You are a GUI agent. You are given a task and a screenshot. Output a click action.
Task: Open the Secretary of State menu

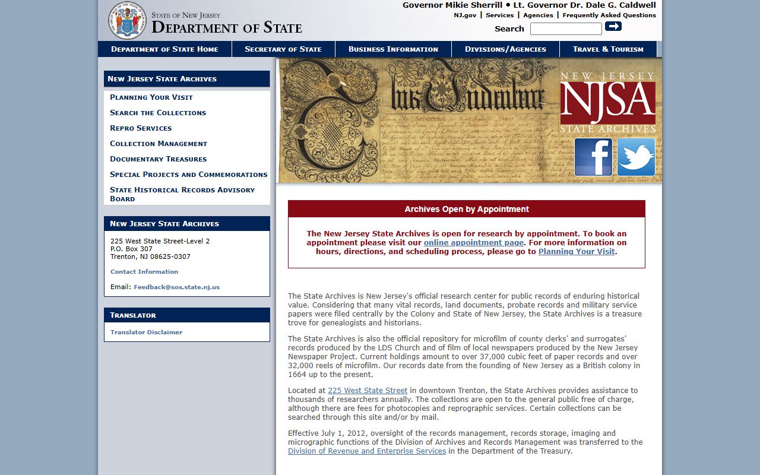tap(283, 49)
